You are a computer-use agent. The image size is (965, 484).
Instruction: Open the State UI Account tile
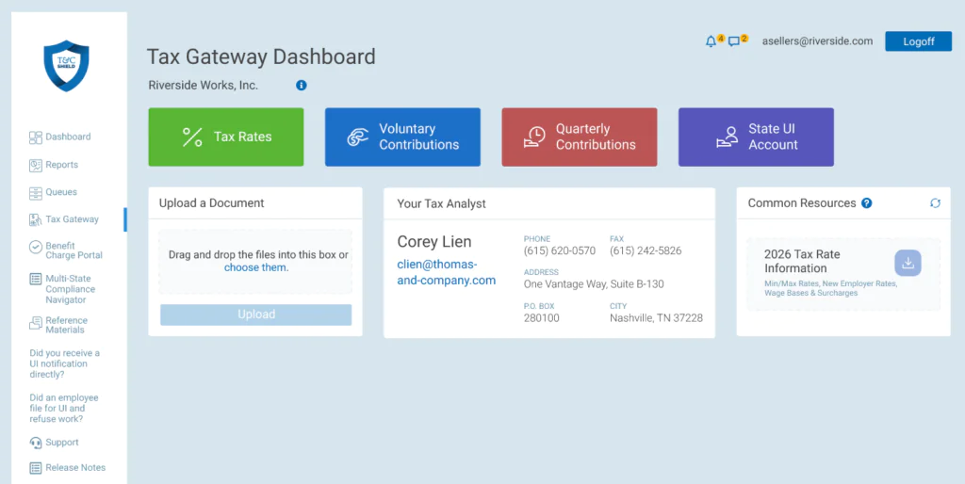756,137
